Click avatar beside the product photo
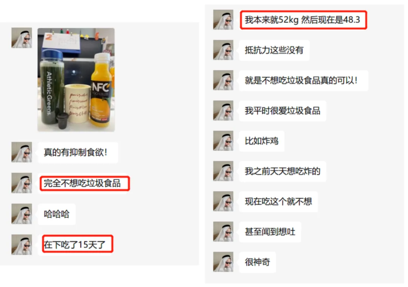408x287 pixels. [22, 38]
